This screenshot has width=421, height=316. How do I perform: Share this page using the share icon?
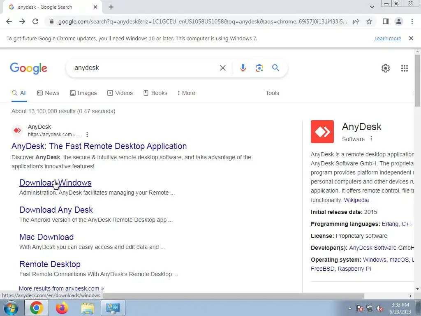[x=356, y=21]
